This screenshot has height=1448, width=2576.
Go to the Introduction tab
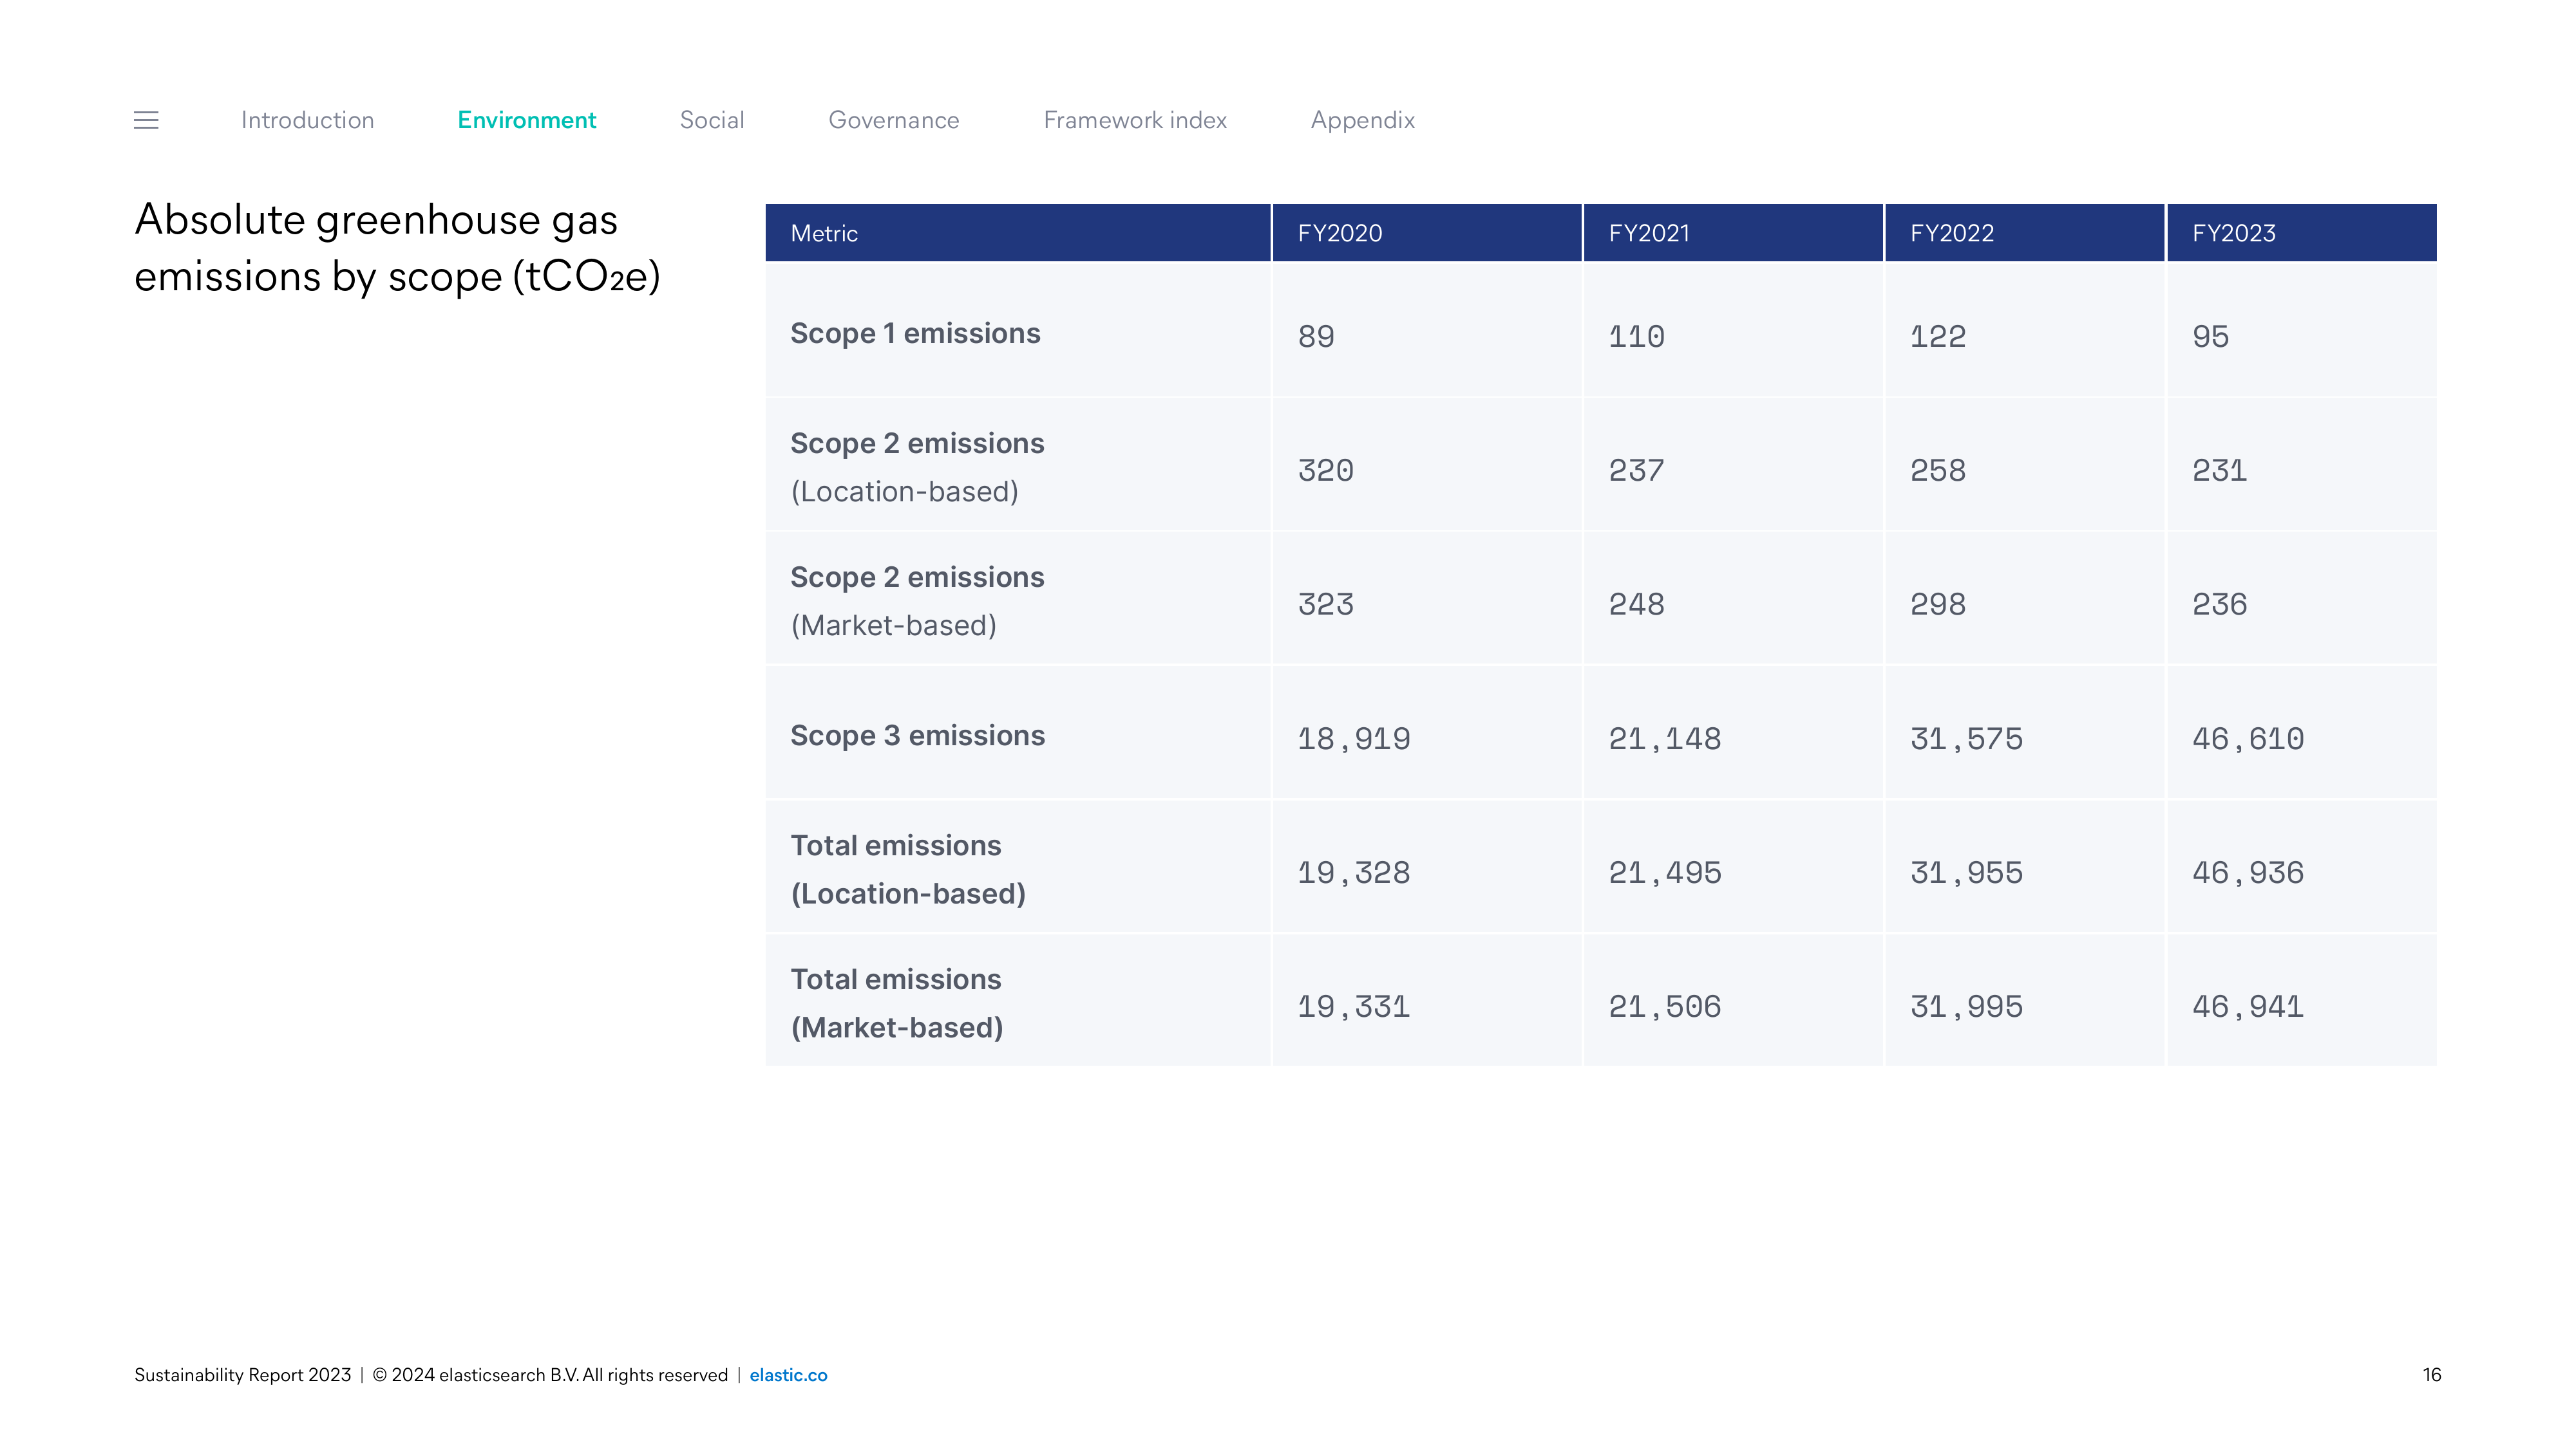tap(307, 120)
